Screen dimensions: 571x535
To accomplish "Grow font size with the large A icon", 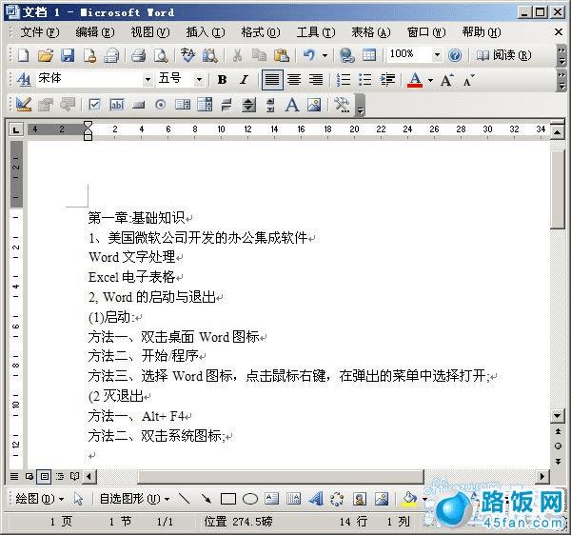I will 447,80.
